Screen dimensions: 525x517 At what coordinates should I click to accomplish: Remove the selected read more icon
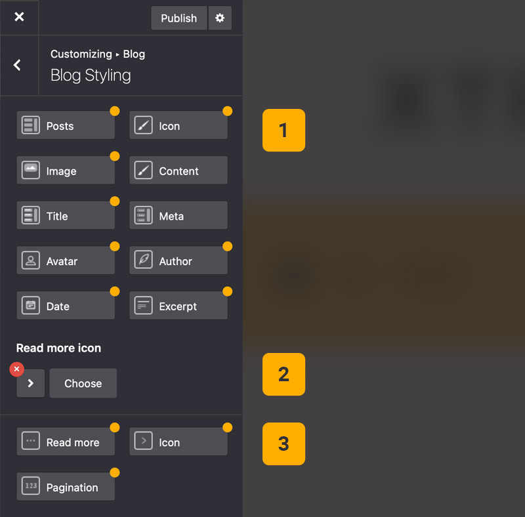click(x=17, y=369)
